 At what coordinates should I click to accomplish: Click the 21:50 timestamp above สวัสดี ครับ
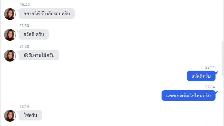pos(24,26)
